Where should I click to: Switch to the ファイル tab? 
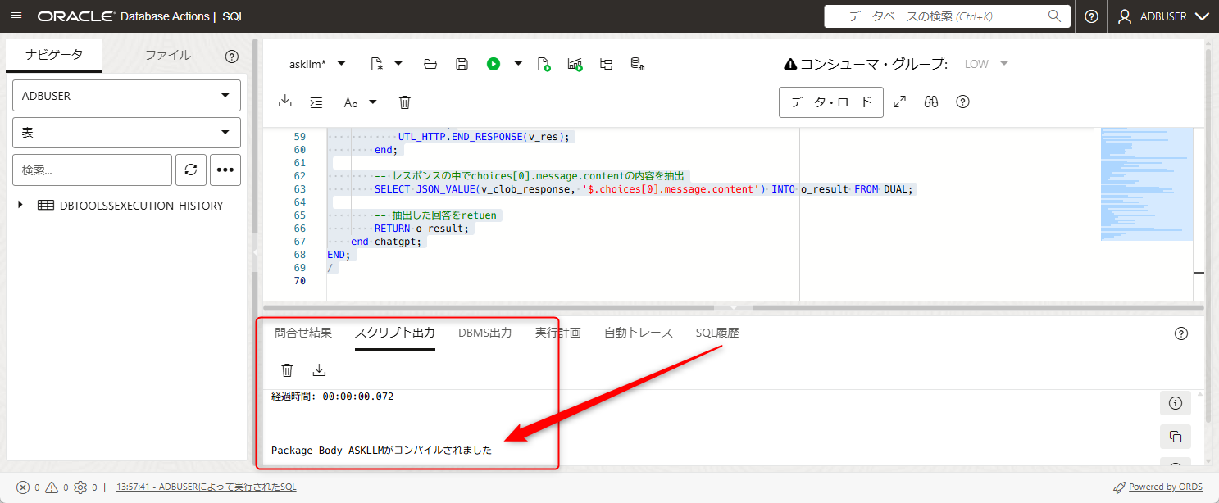pos(168,56)
